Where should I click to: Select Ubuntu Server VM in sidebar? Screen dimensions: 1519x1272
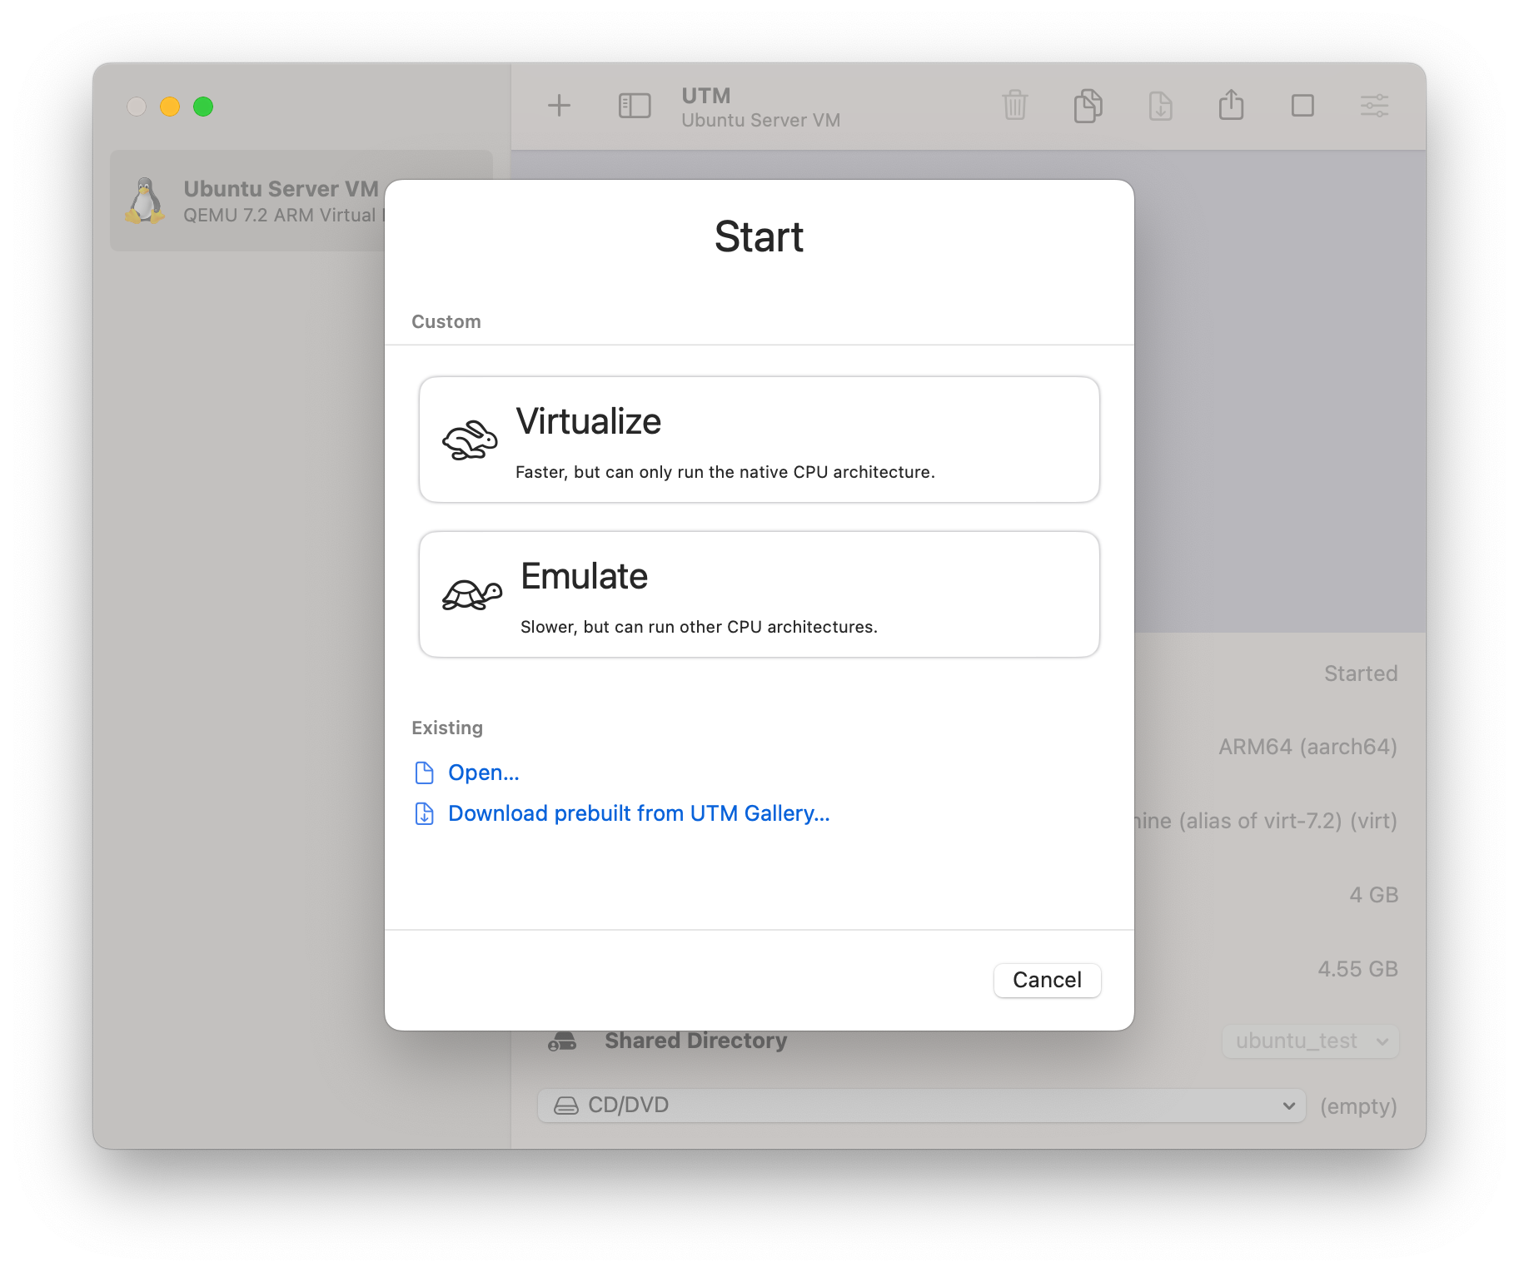pyautogui.click(x=301, y=201)
